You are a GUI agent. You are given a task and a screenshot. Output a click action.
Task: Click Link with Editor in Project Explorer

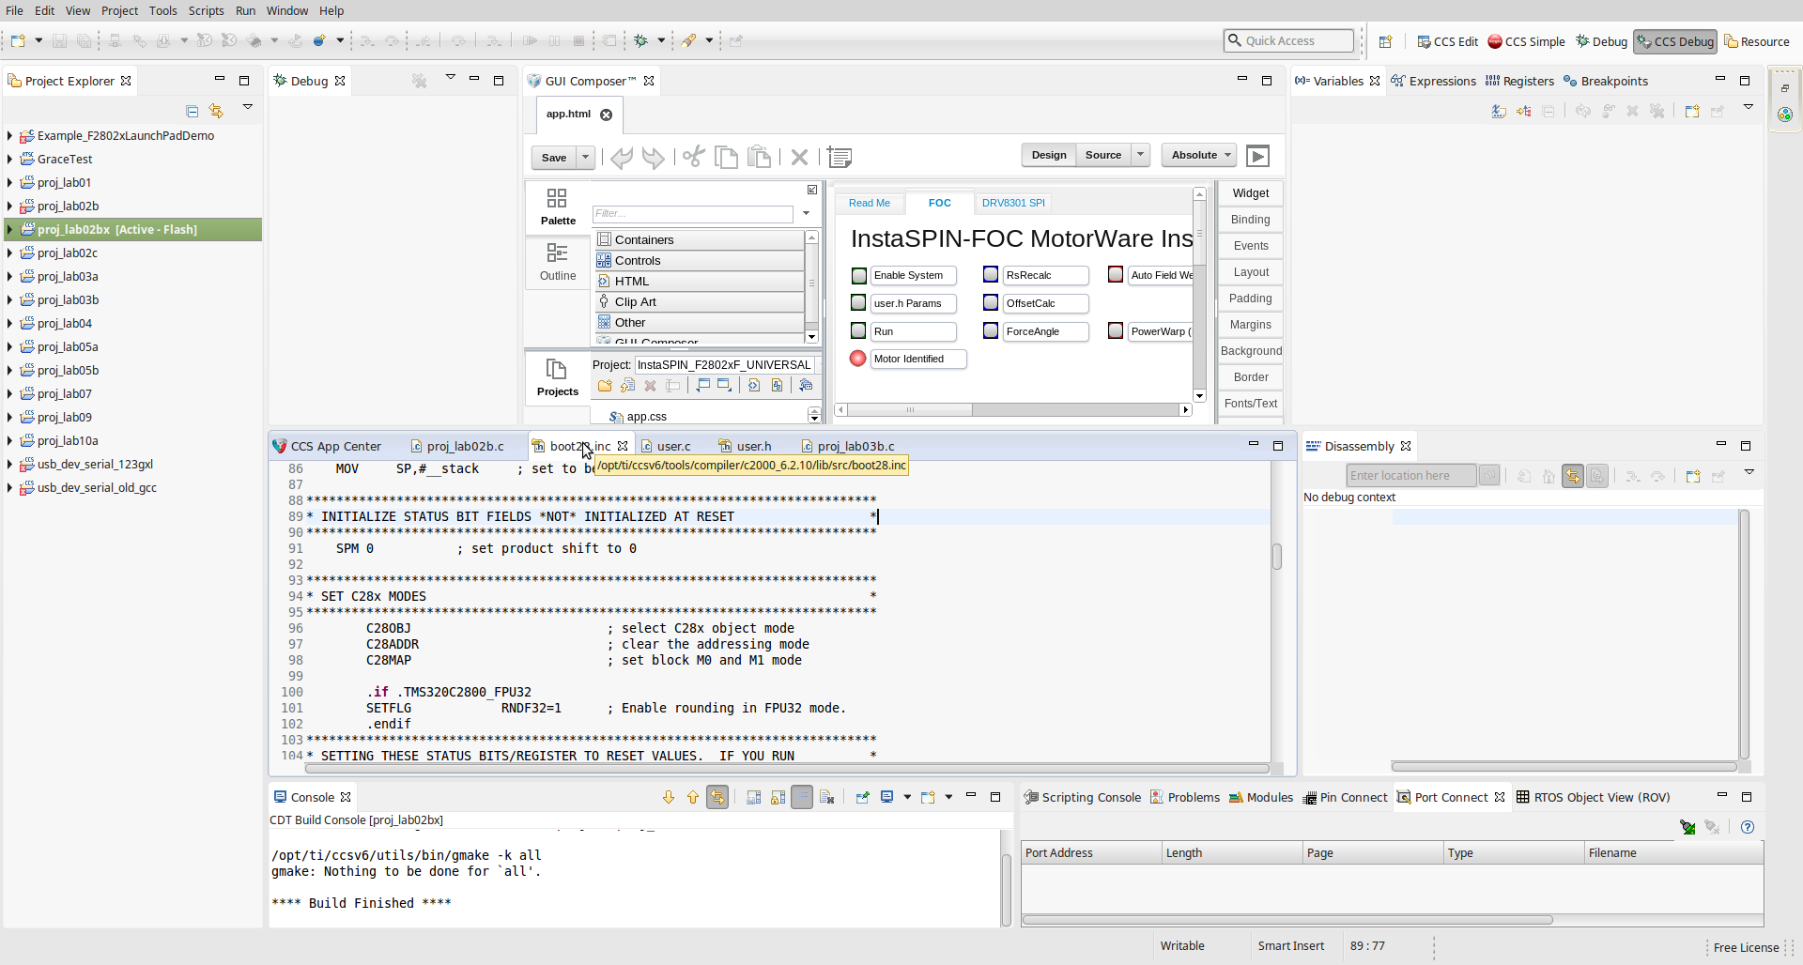[216, 111]
